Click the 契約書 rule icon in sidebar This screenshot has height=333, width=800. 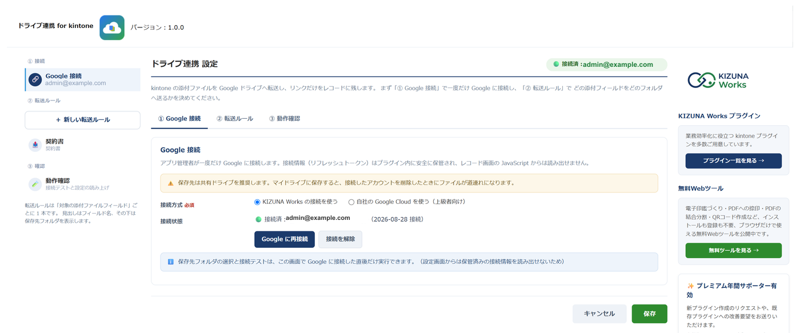click(35, 145)
